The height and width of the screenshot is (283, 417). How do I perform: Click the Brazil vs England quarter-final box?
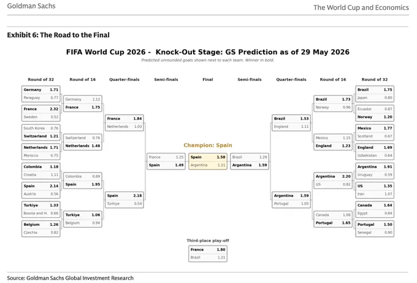click(291, 122)
